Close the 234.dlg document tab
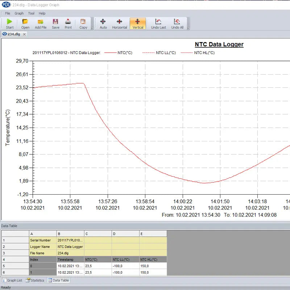This screenshot has height=290, width=290. (x=24, y=34)
